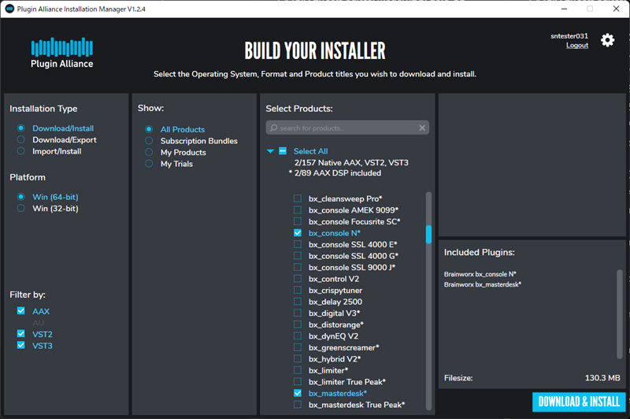Check bx_hybrid V2 product
The width and height of the screenshot is (630, 419).
(x=298, y=358)
